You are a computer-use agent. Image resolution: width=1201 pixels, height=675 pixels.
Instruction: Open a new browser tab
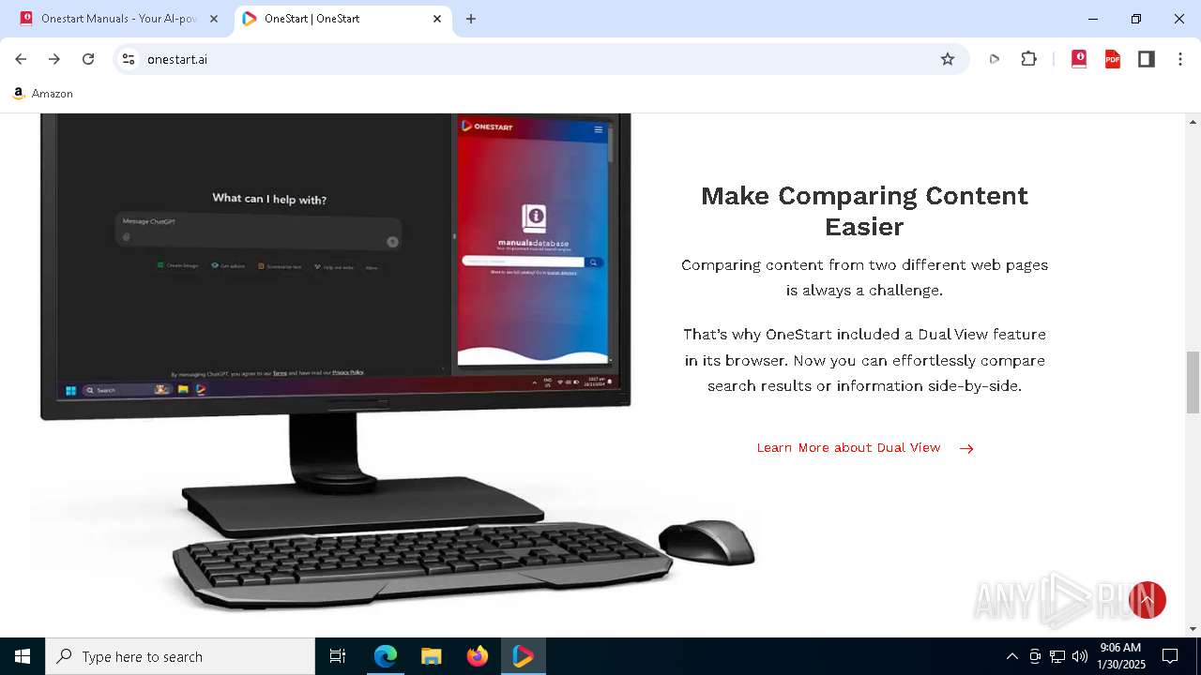click(471, 19)
